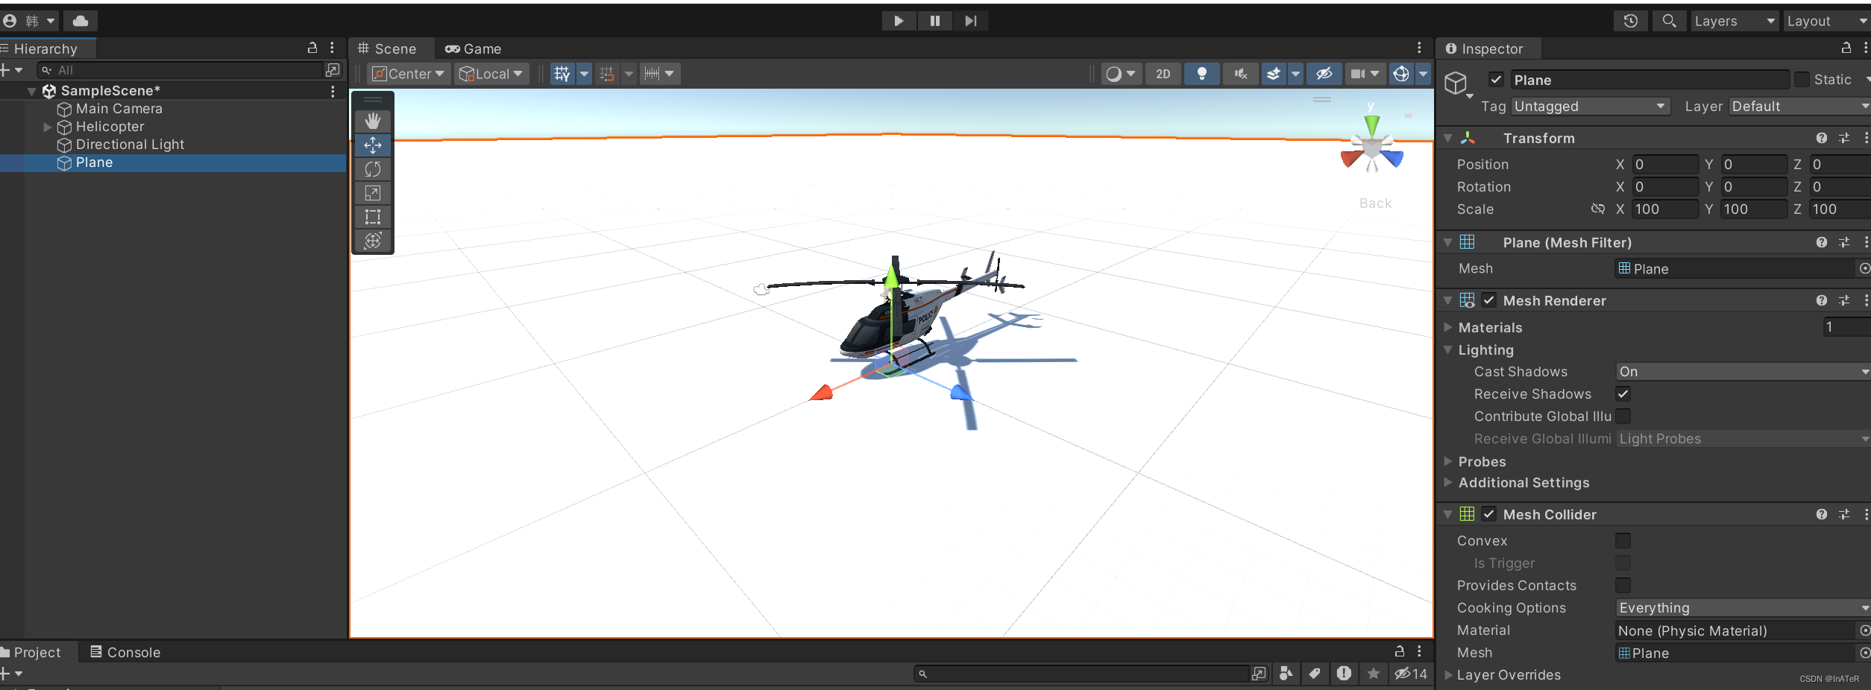
Task: Select the Move tool in the Scene toolbar
Action: pos(372,145)
